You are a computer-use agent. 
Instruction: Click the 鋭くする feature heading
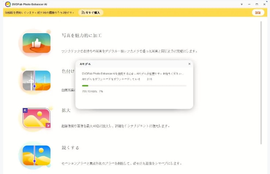coord(70,148)
